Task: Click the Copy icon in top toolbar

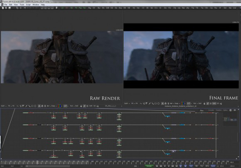Action: point(17,8)
